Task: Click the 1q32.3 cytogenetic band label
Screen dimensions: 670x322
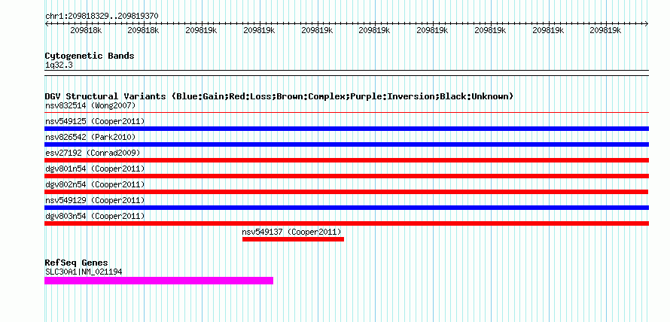Action: [59, 65]
